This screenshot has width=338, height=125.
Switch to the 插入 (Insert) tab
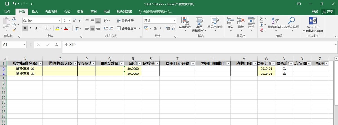[35, 12]
